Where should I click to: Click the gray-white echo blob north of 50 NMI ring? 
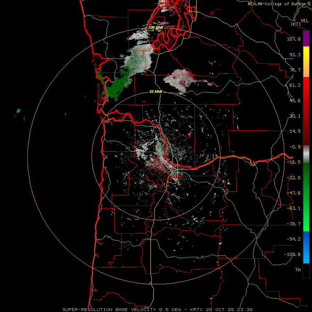tap(179, 80)
